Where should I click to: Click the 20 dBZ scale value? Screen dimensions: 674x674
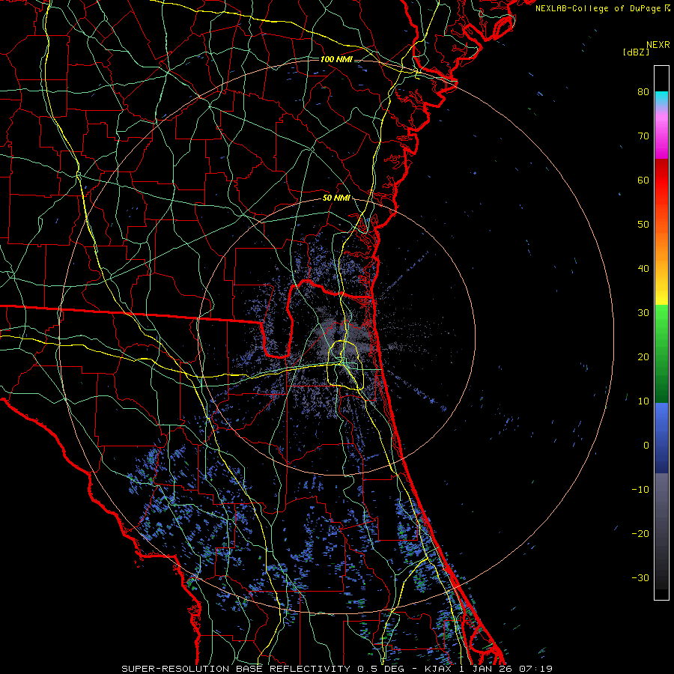pos(643,356)
